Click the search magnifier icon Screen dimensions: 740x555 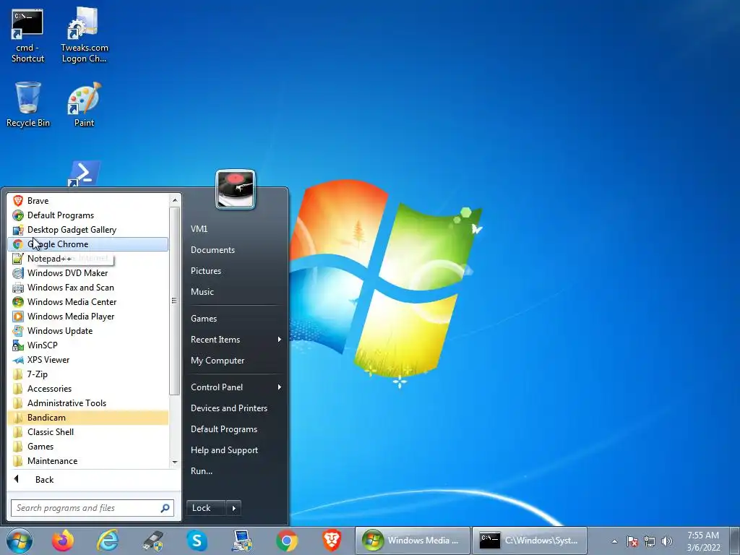tap(165, 508)
